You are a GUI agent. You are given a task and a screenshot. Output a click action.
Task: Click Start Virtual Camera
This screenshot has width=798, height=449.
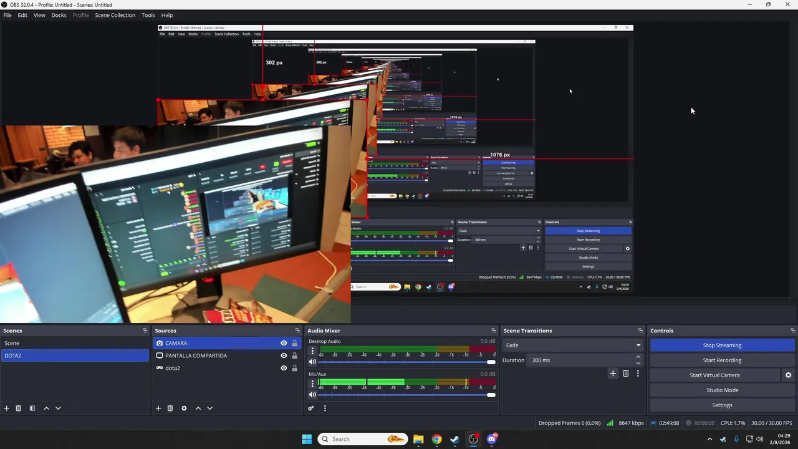(714, 375)
